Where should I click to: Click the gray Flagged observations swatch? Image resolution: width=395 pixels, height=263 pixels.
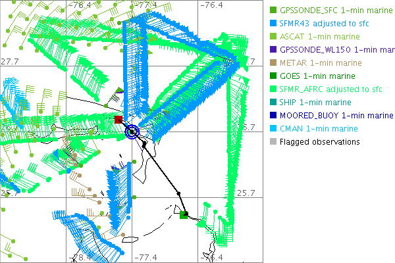273,142
